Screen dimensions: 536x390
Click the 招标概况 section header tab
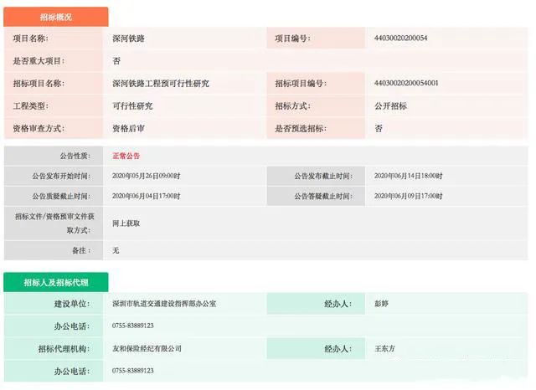tap(55, 17)
